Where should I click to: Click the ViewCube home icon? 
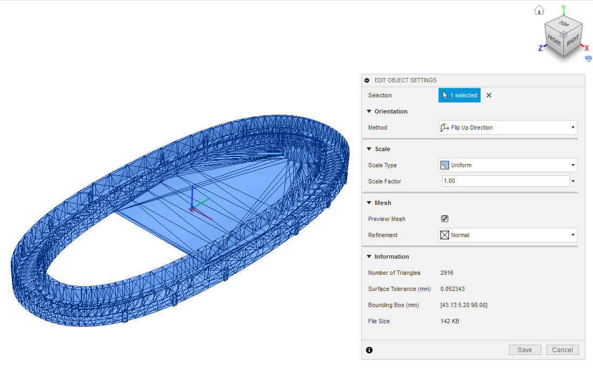(539, 10)
